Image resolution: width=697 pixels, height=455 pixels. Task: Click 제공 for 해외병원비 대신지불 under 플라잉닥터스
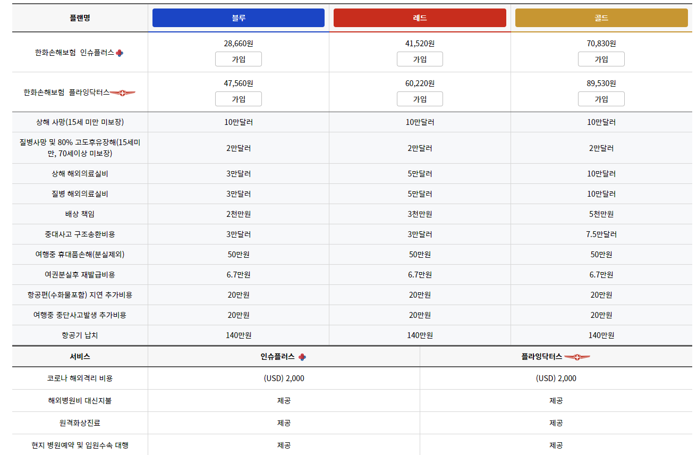coord(556,401)
